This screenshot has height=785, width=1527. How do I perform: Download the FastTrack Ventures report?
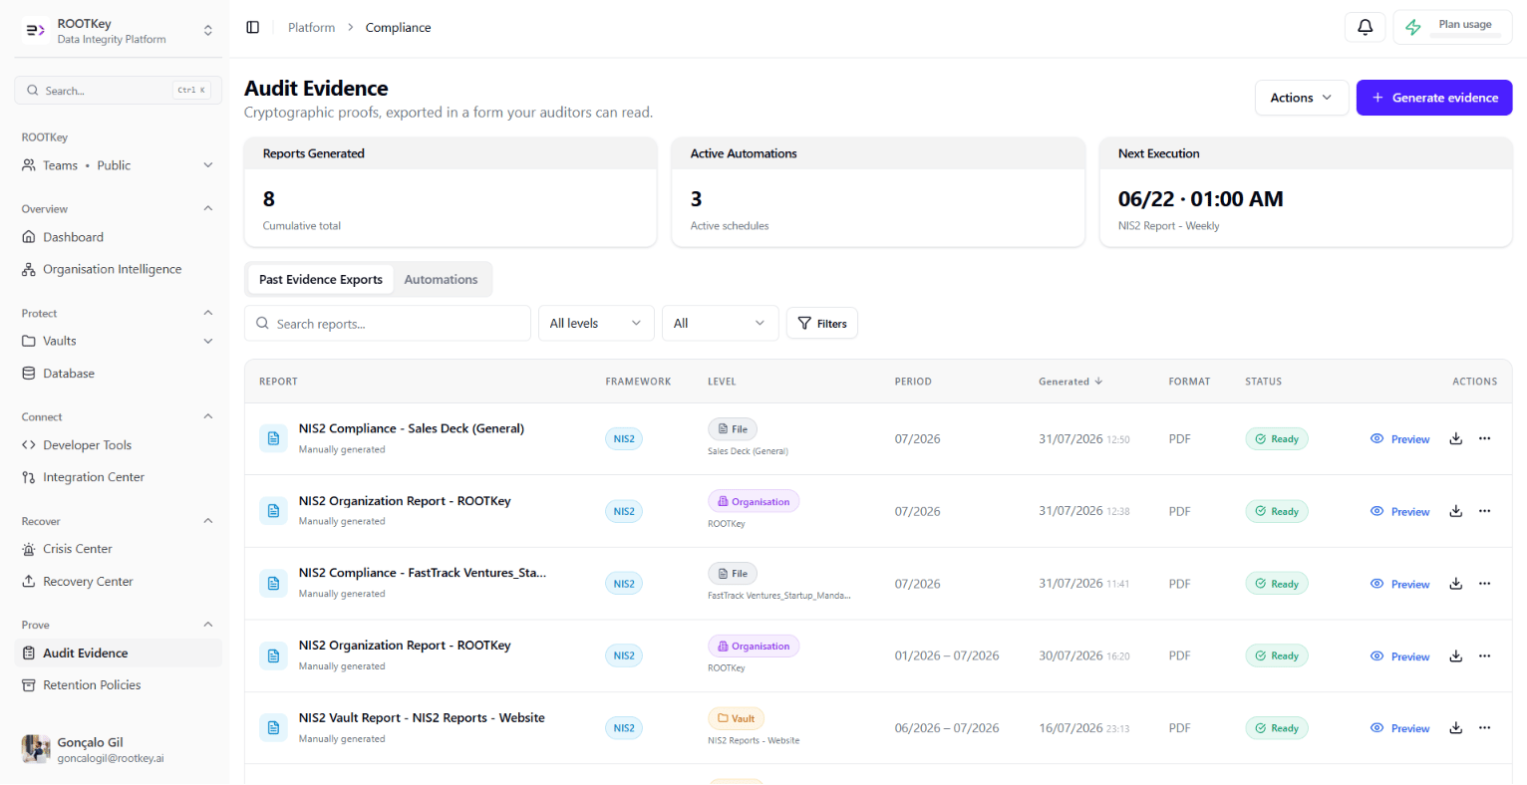click(x=1456, y=584)
